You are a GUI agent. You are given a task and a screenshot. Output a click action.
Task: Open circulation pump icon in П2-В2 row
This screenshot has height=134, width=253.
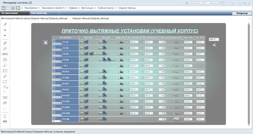[x=121, y=48]
